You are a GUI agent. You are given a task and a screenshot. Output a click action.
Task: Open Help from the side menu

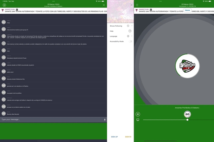pos(121,31)
